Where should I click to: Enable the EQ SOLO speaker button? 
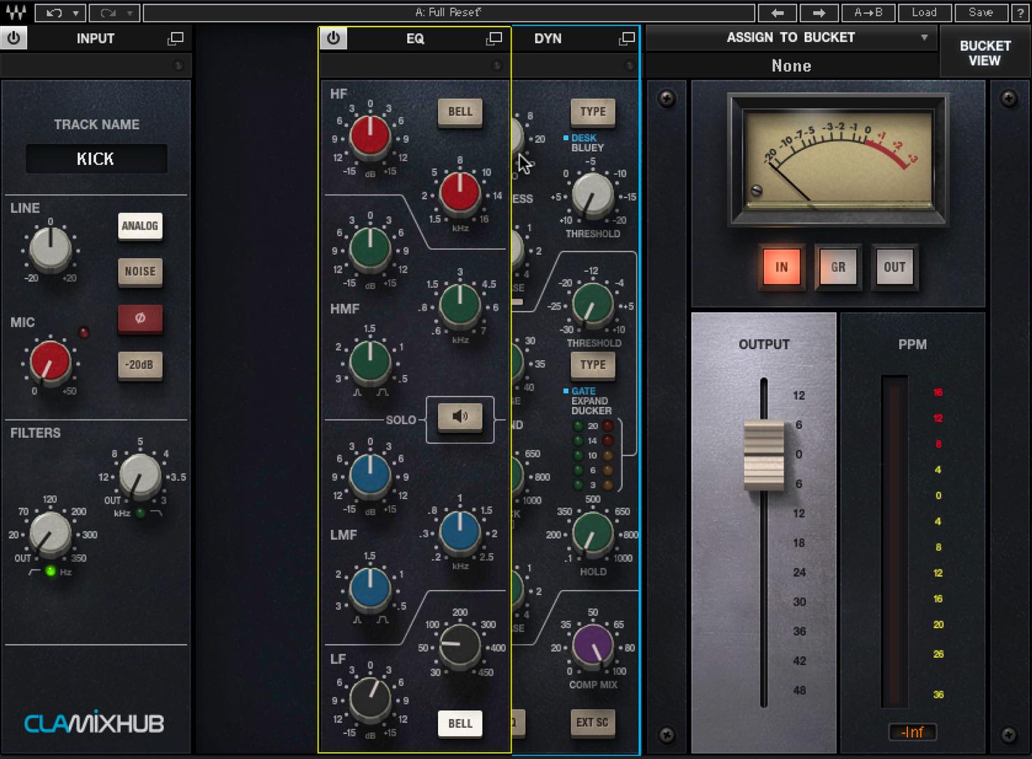(x=460, y=417)
